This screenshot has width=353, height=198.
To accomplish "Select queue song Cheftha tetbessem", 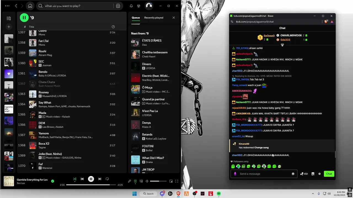I will pos(154,54).
